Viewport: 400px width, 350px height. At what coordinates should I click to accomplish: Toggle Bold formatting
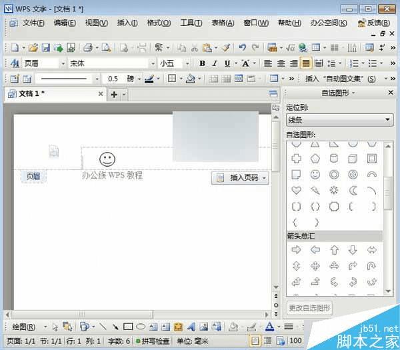coord(202,63)
